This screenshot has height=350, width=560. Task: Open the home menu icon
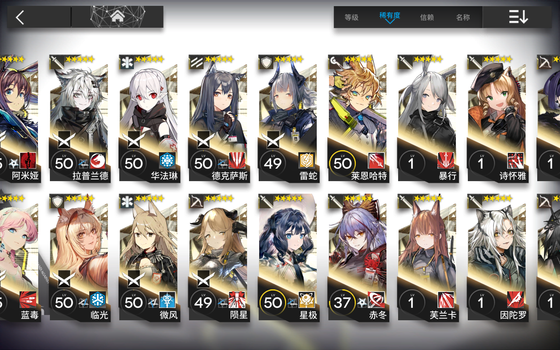tap(117, 17)
